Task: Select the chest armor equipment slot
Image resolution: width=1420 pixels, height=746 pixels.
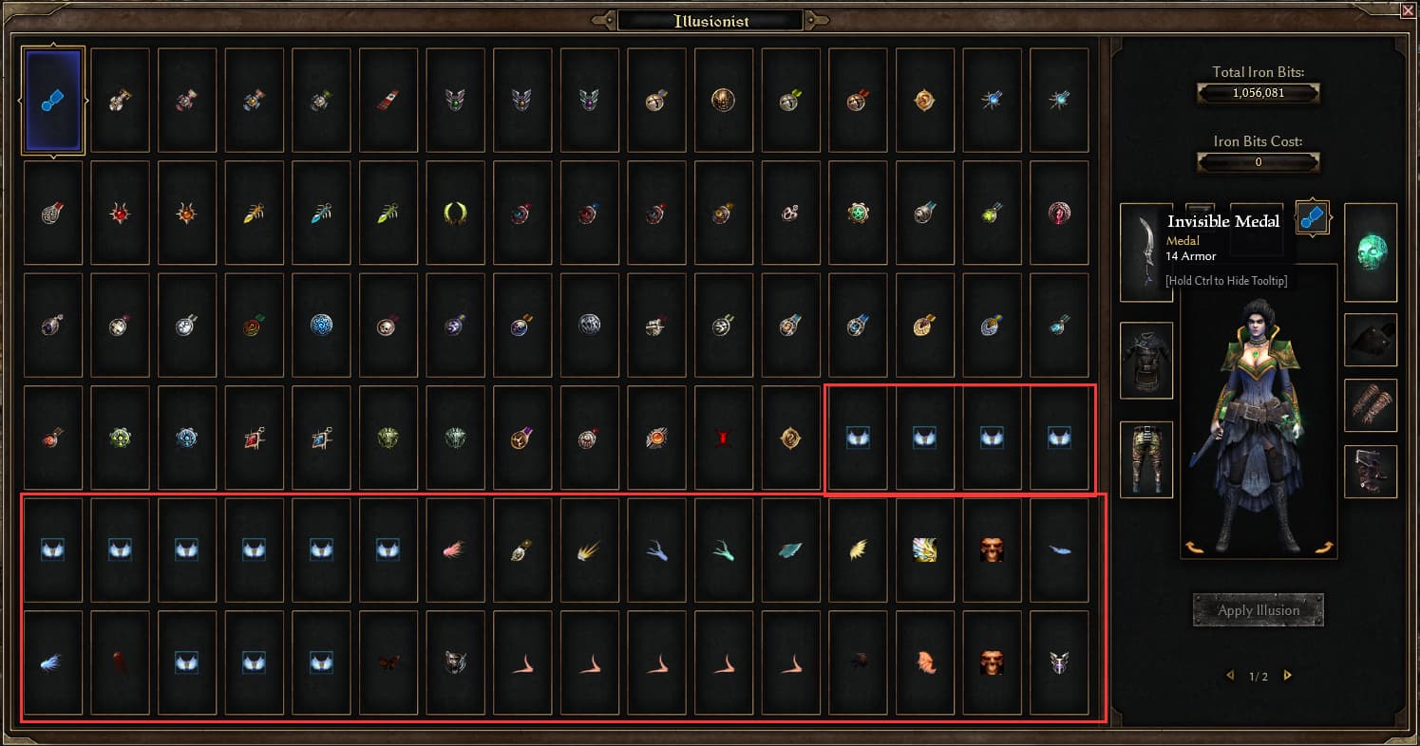Action: coord(1146,360)
